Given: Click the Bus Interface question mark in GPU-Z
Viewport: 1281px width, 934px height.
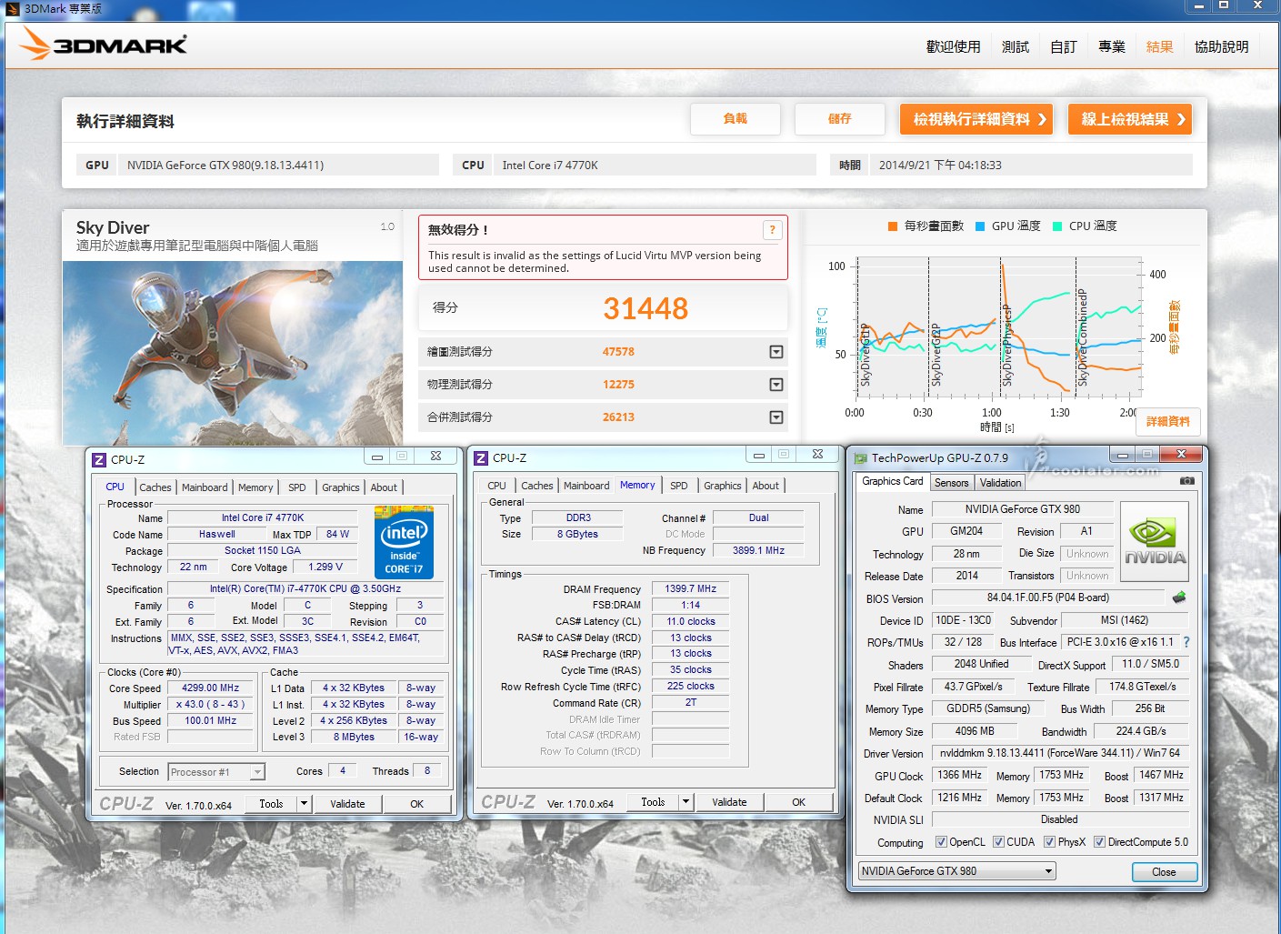Looking at the screenshot, I should pyautogui.click(x=1186, y=642).
